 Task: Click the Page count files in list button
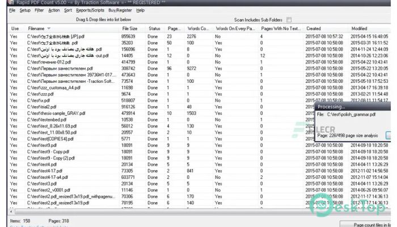[365, 224]
